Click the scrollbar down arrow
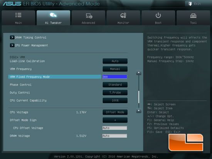This screenshot has height=159, width=212. coord(139,111)
